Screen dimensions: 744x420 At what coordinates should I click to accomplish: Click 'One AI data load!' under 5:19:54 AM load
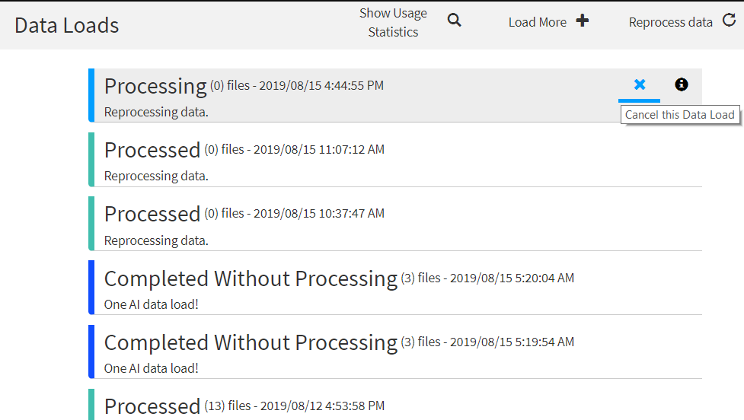tap(152, 368)
